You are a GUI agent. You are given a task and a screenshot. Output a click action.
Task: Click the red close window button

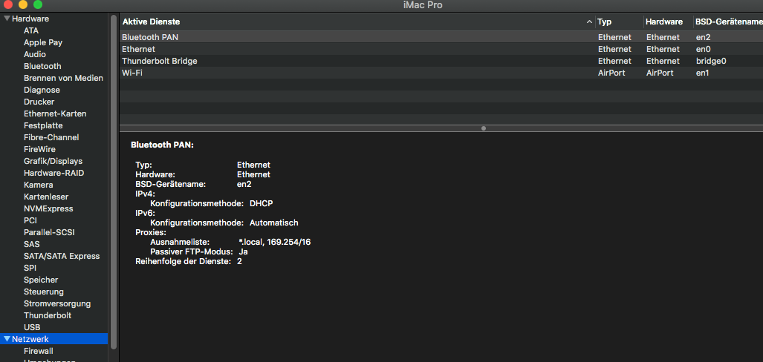pos(8,5)
